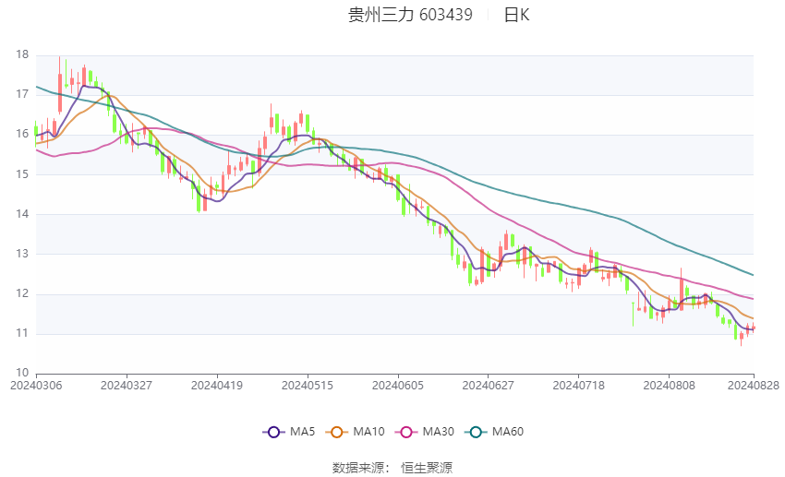This screenshot has height=477, width=785.
Task: Click the 20240627 date tick
Action: [489, 386]
